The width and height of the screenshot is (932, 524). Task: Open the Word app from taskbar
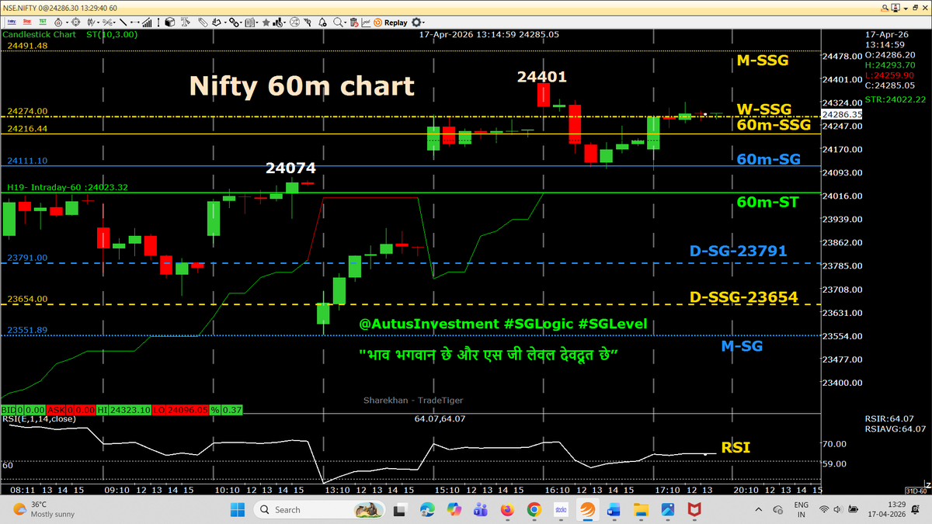[x=614, y=509]
